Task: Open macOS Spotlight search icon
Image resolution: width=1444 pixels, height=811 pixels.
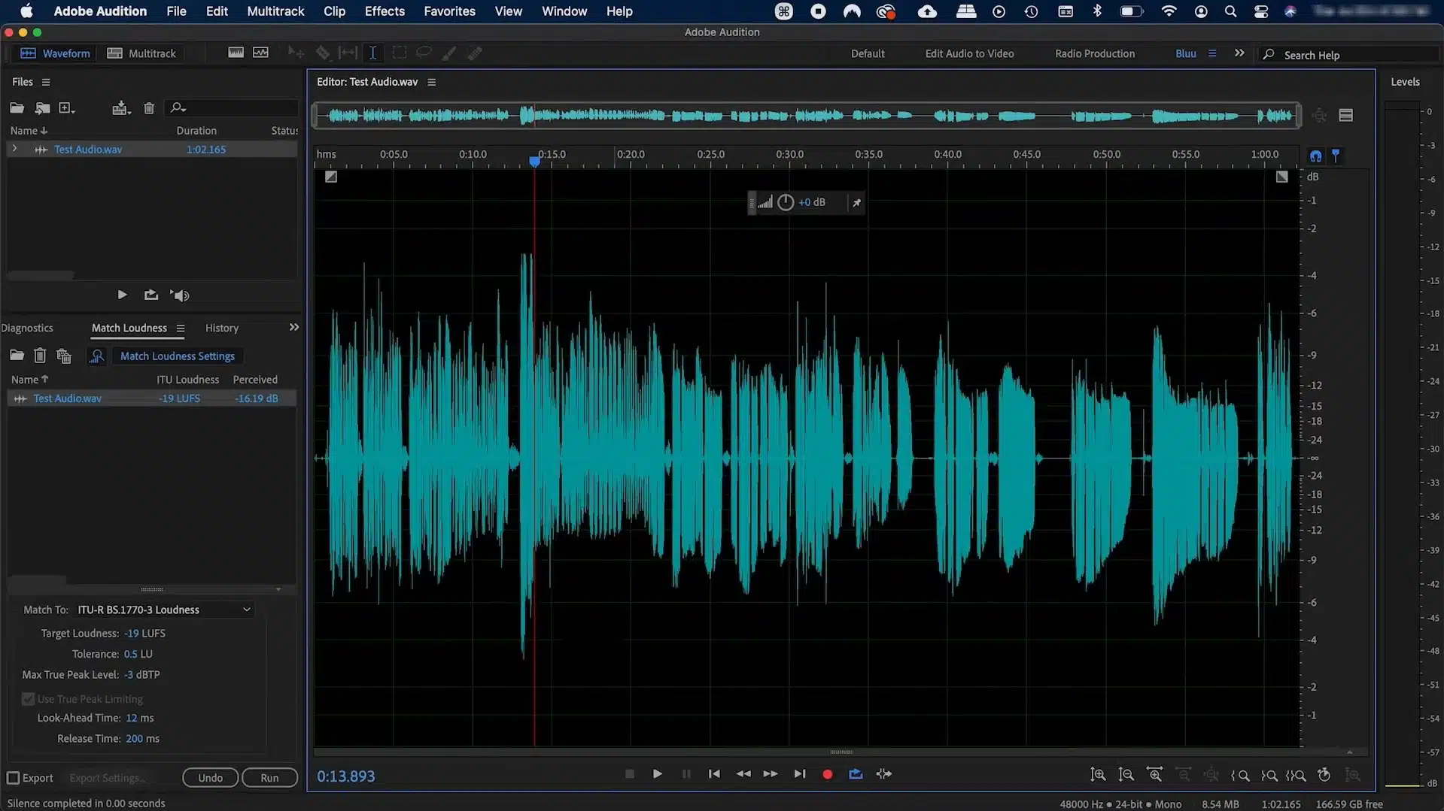Action: tap(1230, 11)
